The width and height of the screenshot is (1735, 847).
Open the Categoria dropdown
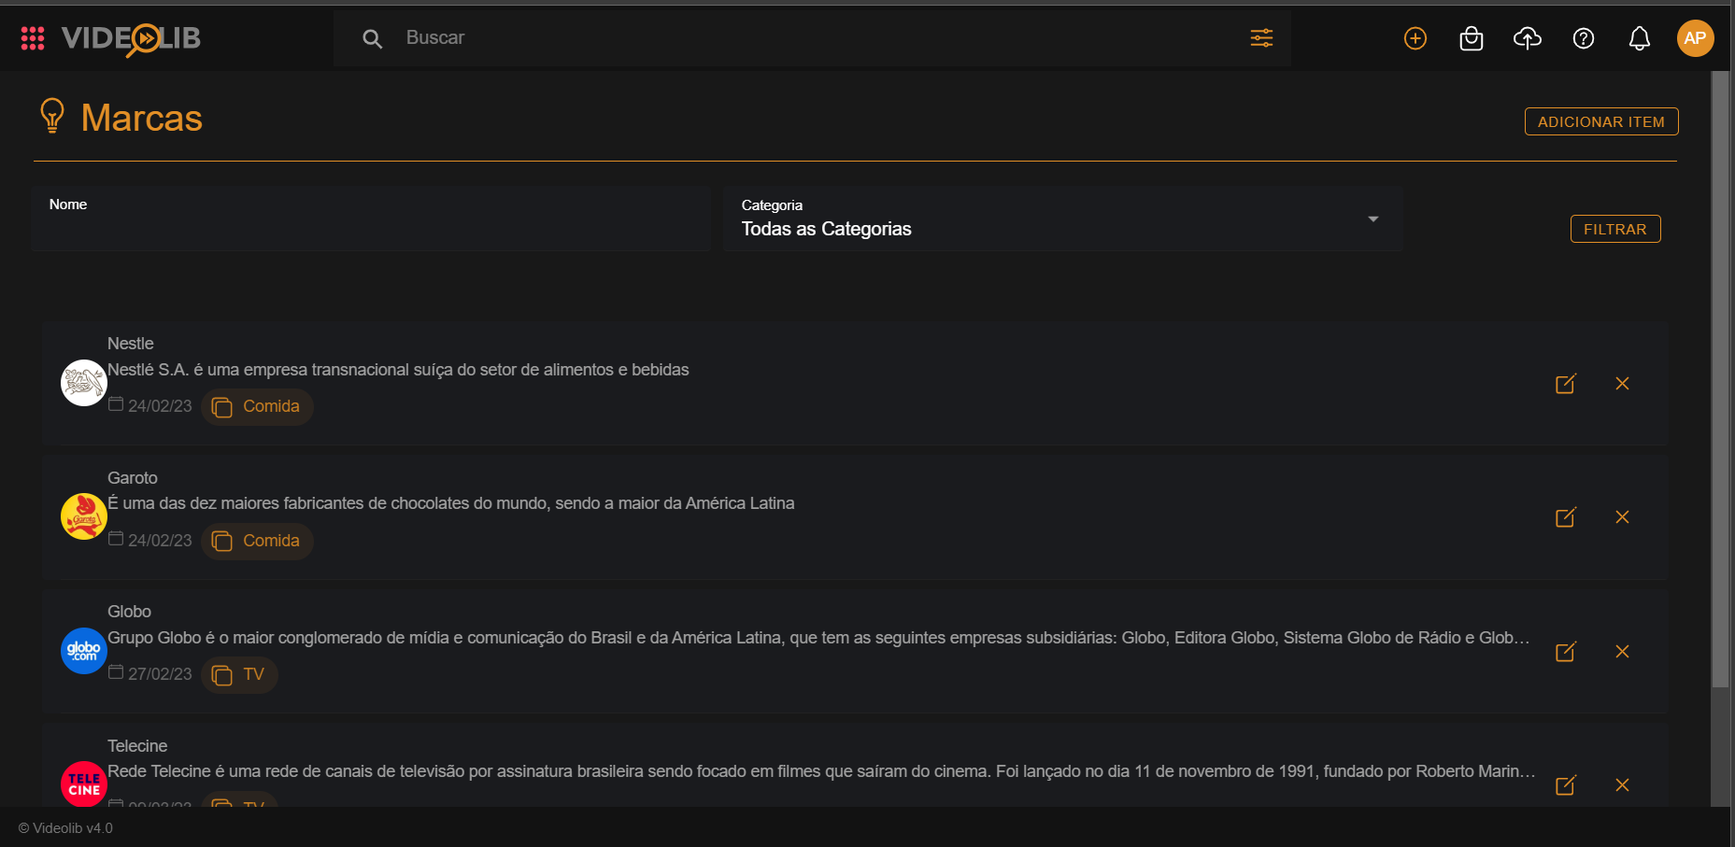[x=1062, y=219]
